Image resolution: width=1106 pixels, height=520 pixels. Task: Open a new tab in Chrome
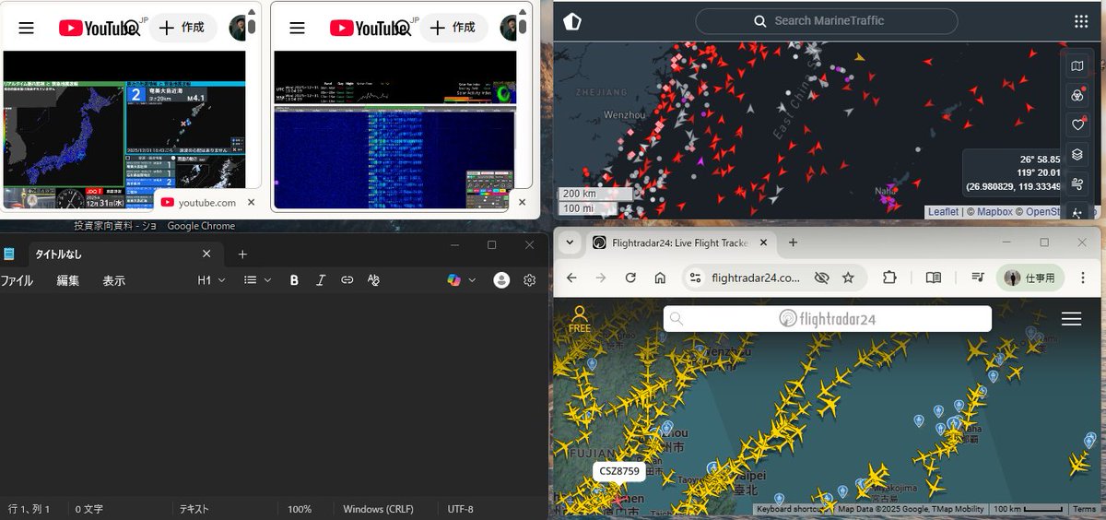pyautogui.click(x=793, y=242)
